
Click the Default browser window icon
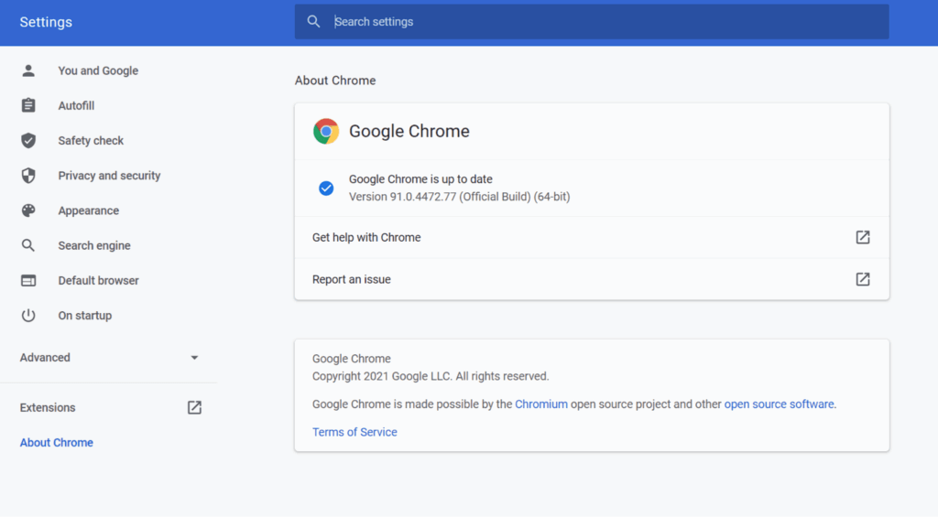point(28,280)
